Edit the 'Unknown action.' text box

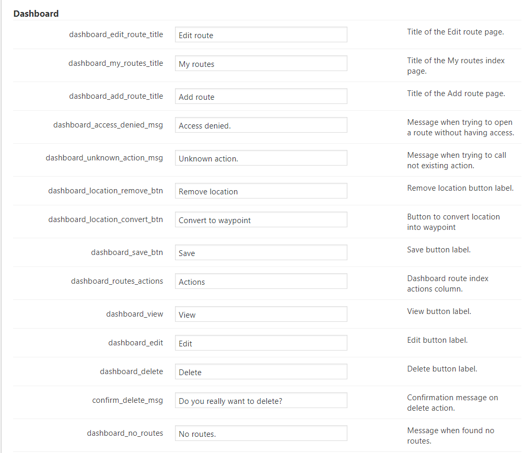[261, 158]
